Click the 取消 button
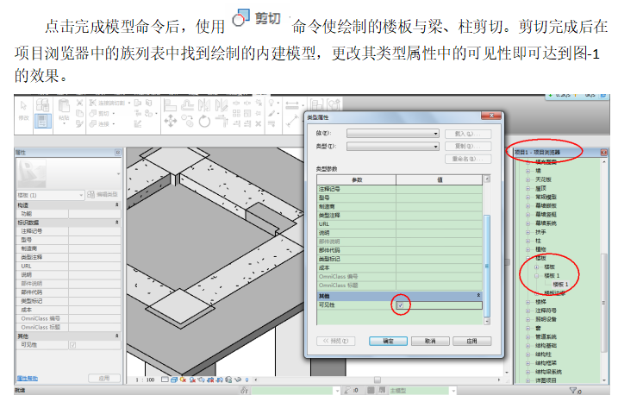This screenshot has height=408, width=618. pos(430,341)
